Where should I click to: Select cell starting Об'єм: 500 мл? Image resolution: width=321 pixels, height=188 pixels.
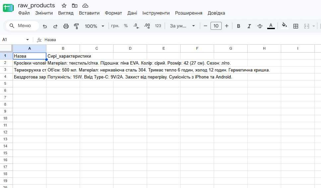coord(63,70)
